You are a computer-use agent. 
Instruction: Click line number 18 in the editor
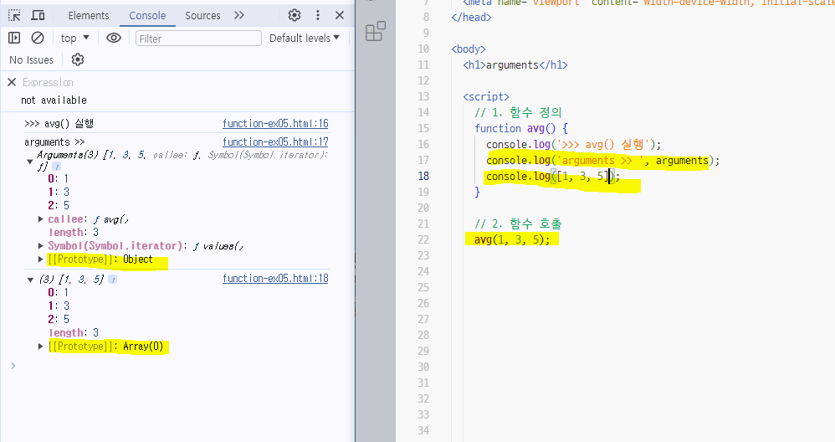tap(423, 176)
